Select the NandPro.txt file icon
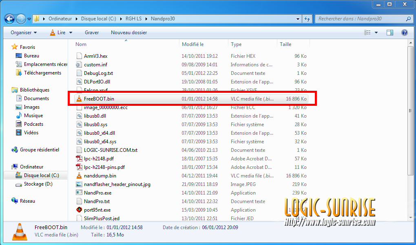 tap(79, 201)
